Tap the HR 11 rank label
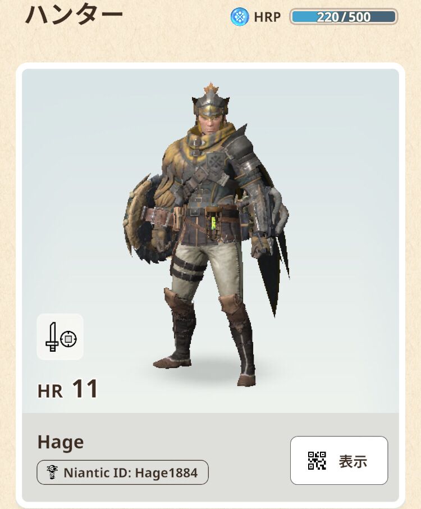The width and height of the screenshot is (421, 509). pyautogui.click(x=67, y=389)
